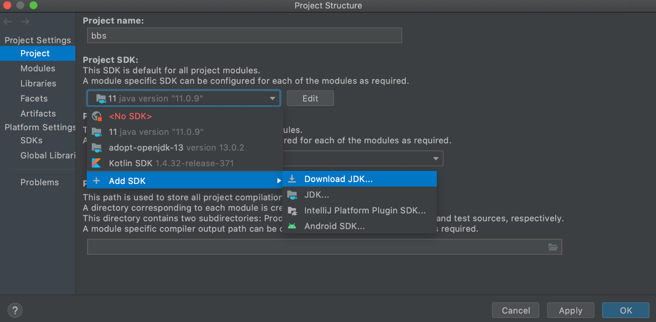Click the Cancel button
The height and width of the screenshot is (322, 656).
[x=515, y=310]
